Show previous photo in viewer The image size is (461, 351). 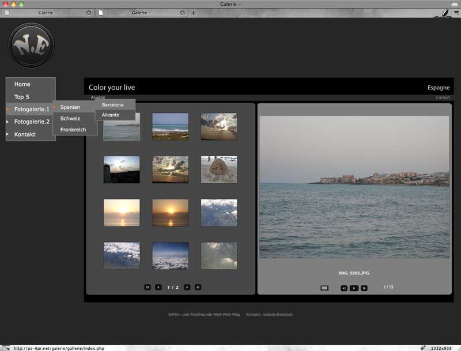tap(344, 288)
